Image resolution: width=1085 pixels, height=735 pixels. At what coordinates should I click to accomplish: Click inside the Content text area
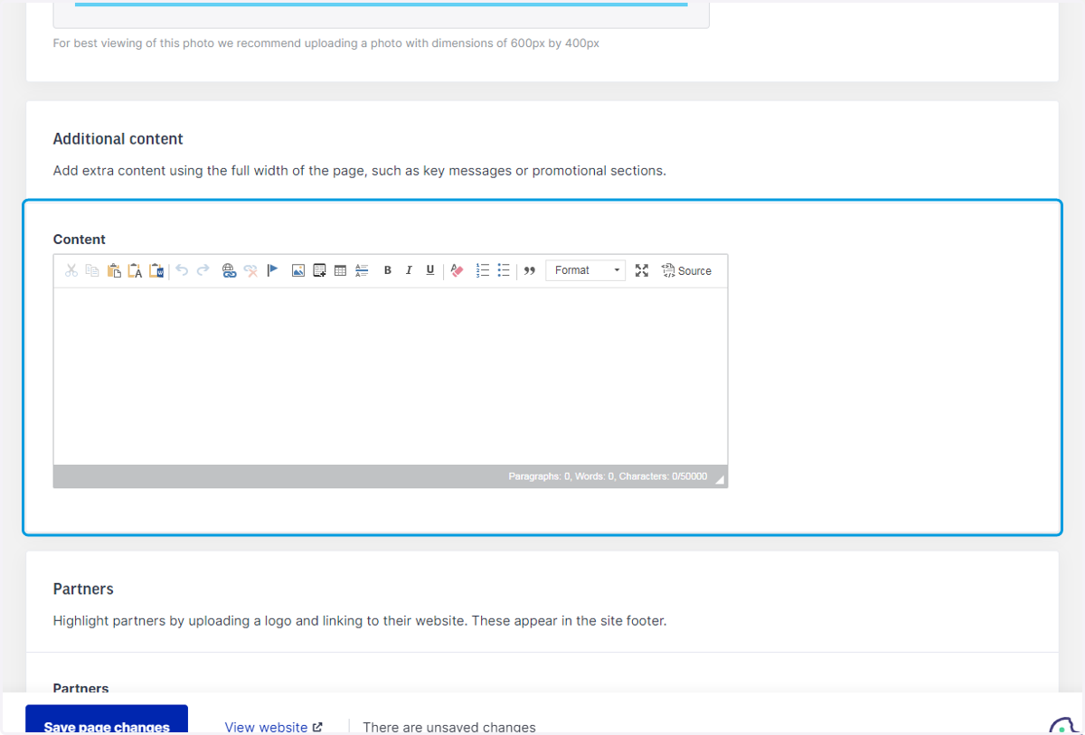(391, 376)
